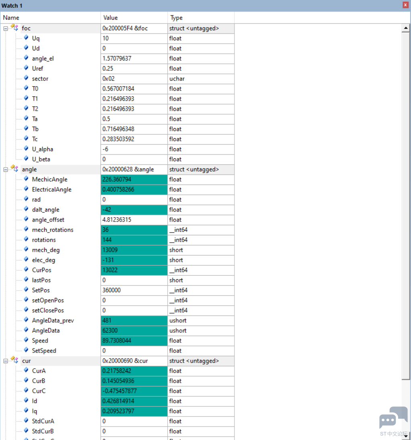Select the CurB row name

[39, 381]
